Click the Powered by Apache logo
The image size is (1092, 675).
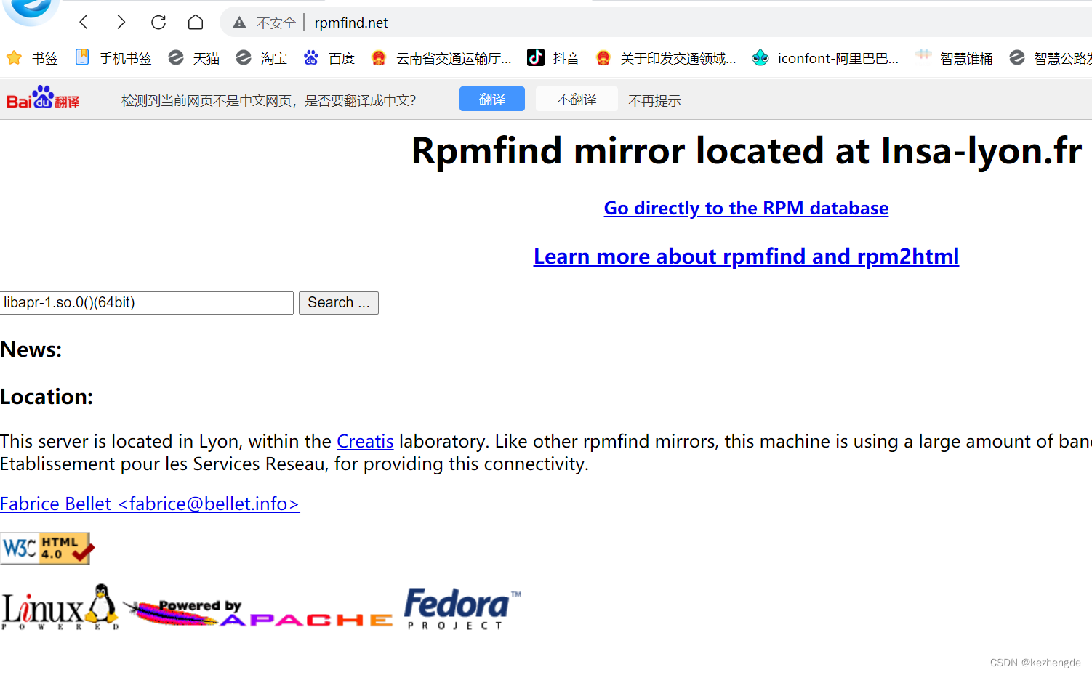(258, 609)
